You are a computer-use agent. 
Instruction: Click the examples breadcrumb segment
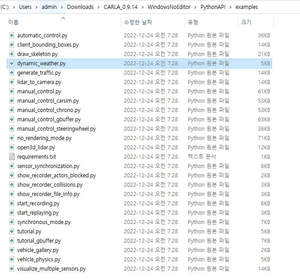point(247,7)
